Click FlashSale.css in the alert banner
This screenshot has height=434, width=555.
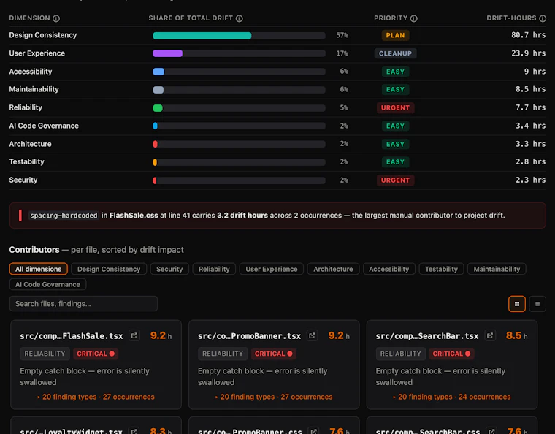[134, 216]
